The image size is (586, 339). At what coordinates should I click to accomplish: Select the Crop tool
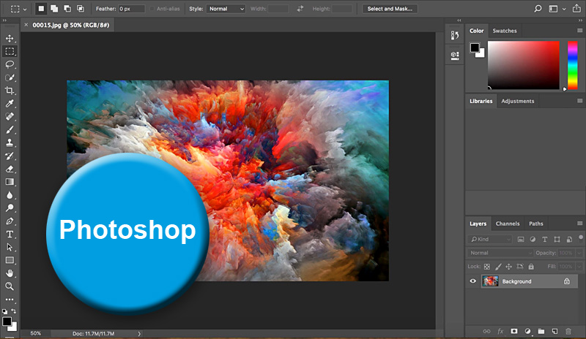10,91
